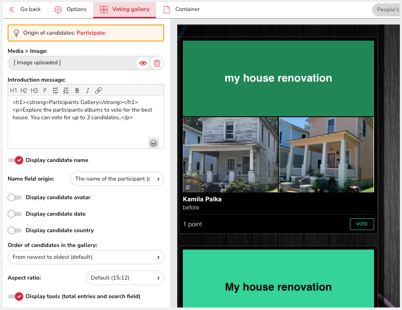Click the candidate name Kamila Palka
Image resolution: width=402 pixels, height=310 pixels.
tap(202, 199)
